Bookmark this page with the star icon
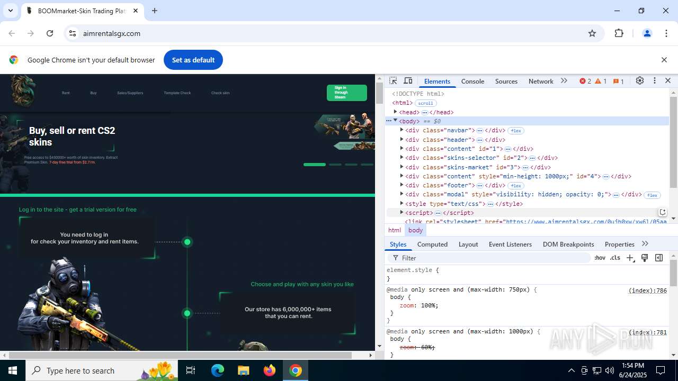 (x=592, y=33)
